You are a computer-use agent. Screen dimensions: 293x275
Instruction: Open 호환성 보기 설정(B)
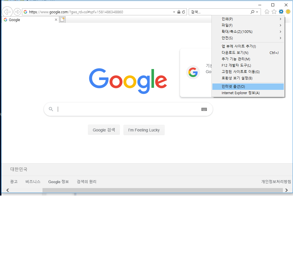coord(248,78)
